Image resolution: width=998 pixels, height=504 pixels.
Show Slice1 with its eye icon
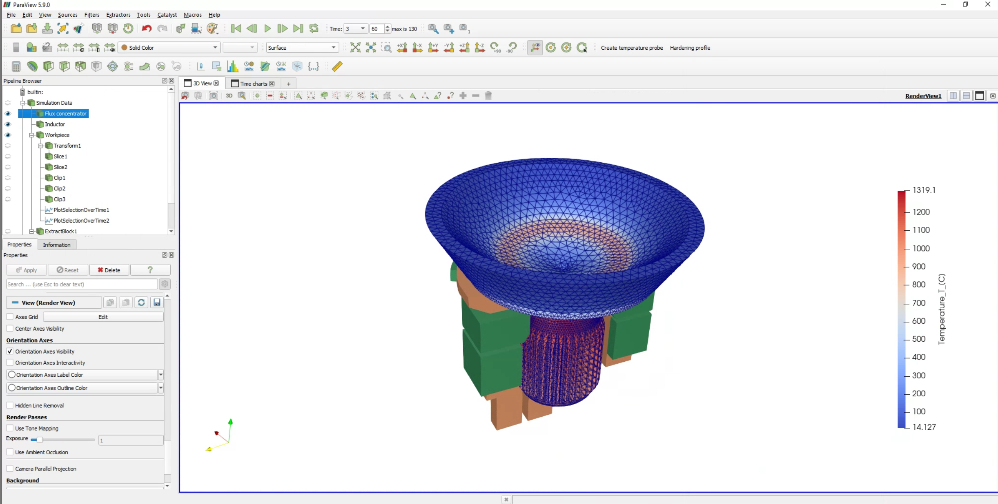[8, 157]
